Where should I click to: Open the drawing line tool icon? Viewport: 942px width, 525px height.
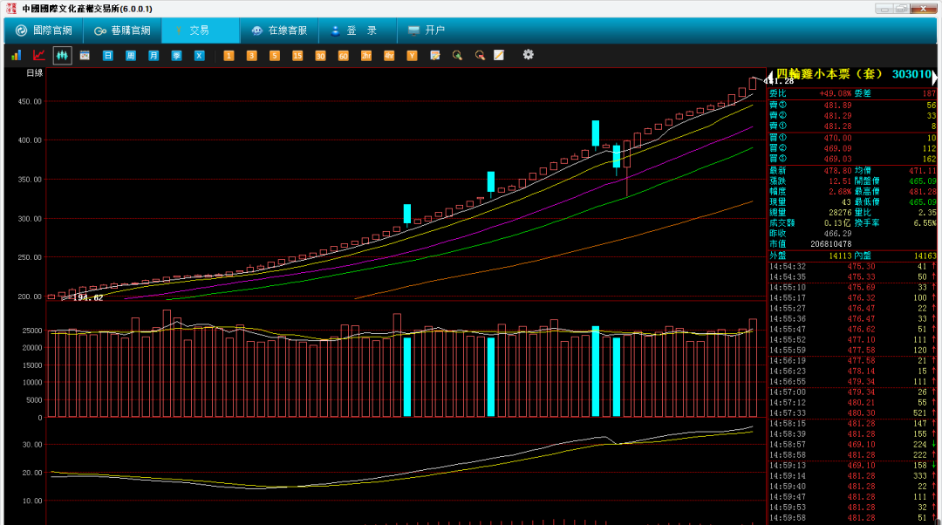[499, 55]
